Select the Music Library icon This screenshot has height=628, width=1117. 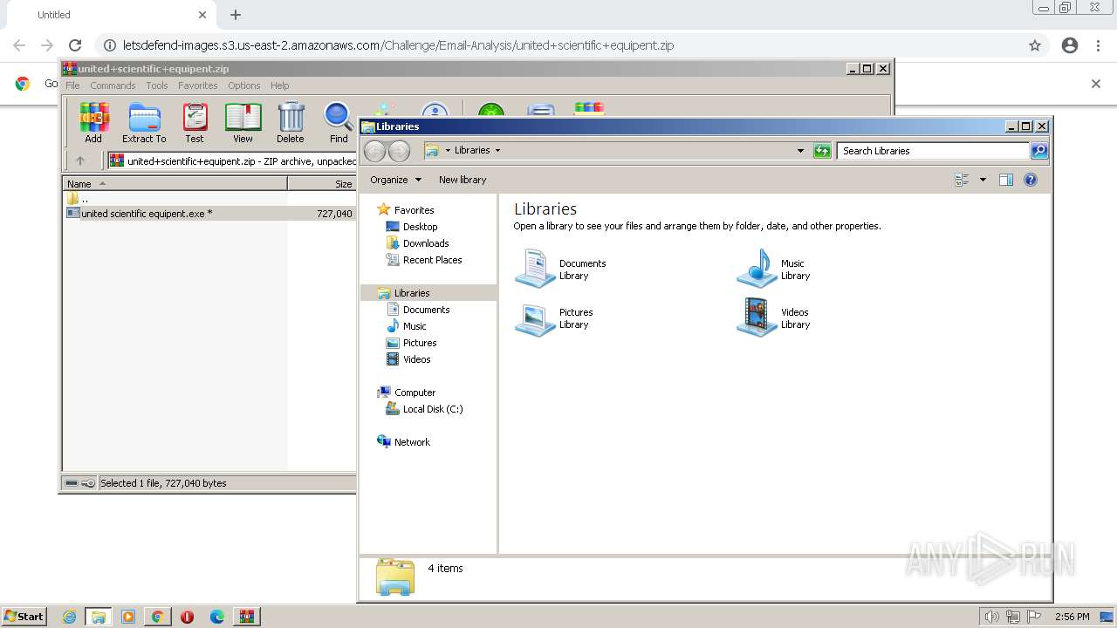coord(757,268)
